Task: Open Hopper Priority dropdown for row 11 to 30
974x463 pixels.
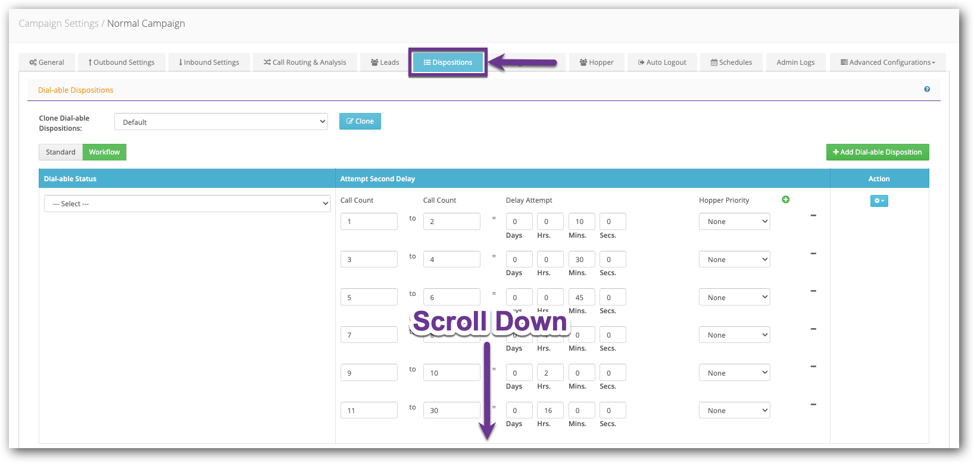Action: click(x=734, y=411)
